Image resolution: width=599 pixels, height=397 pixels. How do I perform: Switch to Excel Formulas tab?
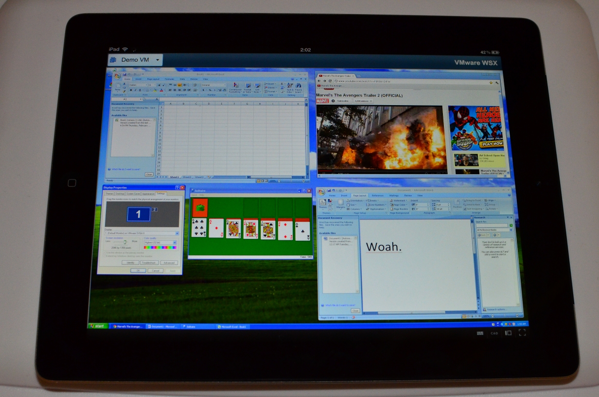(169, 79)
